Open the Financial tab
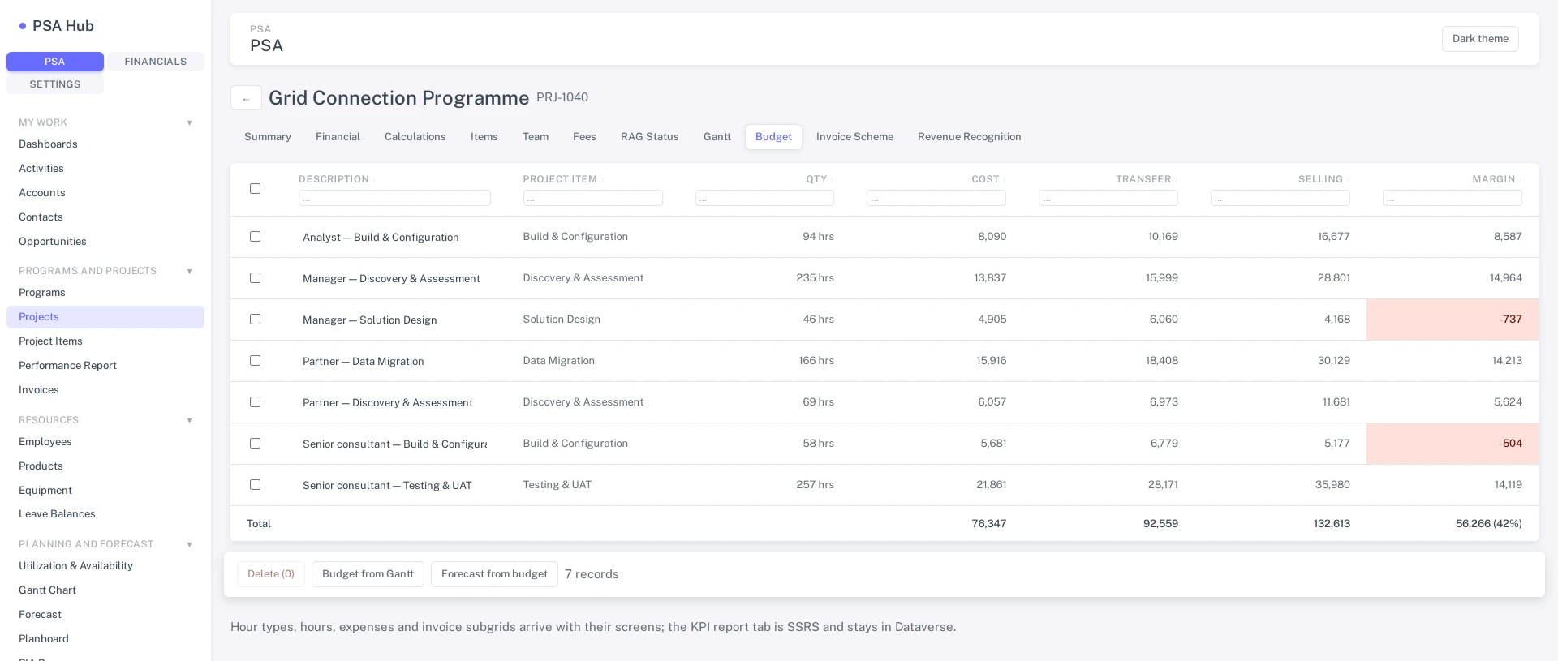 click(x=338, y=137)
